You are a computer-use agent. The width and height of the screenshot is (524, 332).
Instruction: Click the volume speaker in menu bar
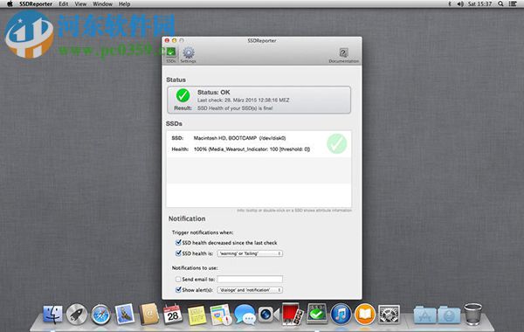pos(460,4)
